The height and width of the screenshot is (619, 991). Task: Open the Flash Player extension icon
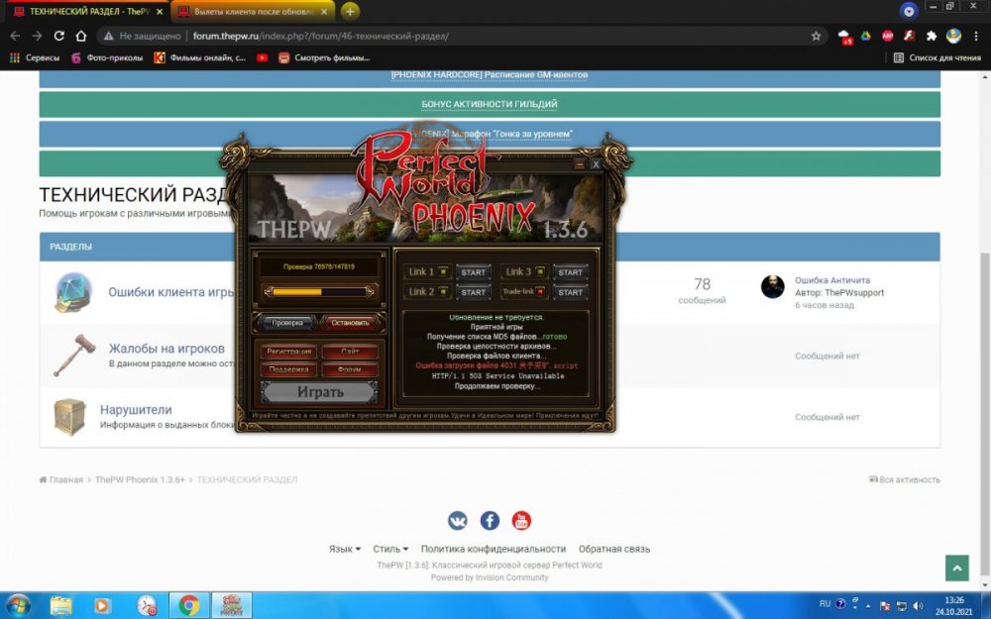pos(910,36)
